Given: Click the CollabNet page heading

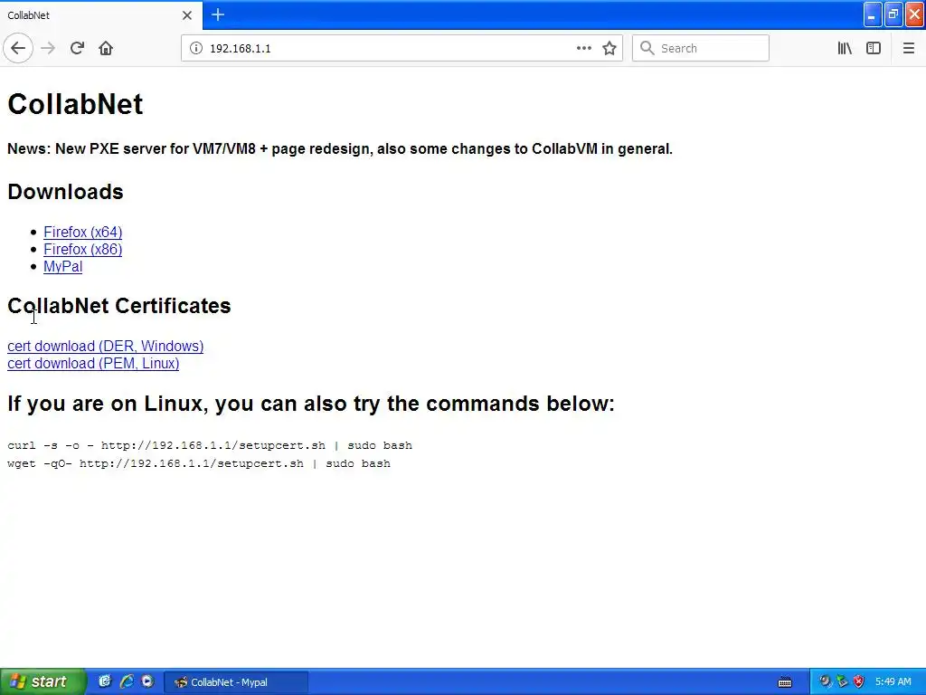Looking at the screenshot, I should (75, 104).
